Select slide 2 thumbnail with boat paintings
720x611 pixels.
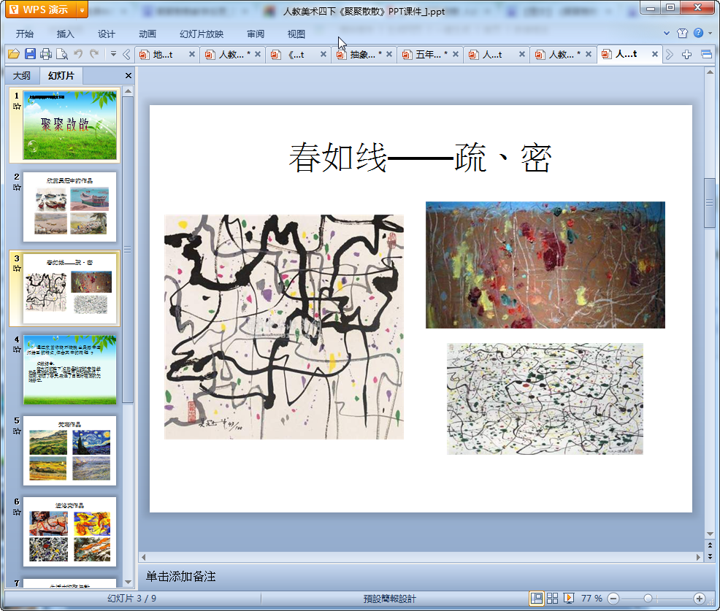click(70, 207)
